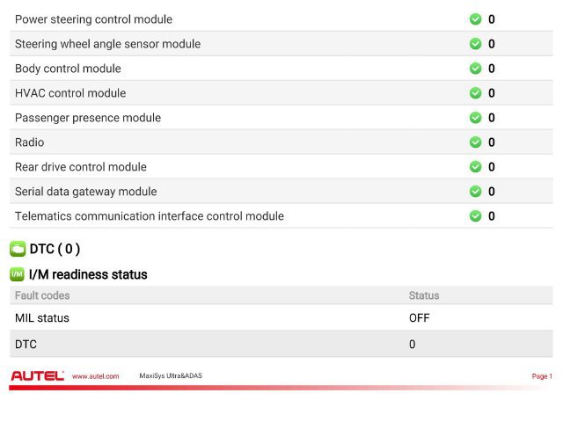Click checkmark icon for Serial data gateway module
Screen dimensions: 563x422
click(475, 192)
